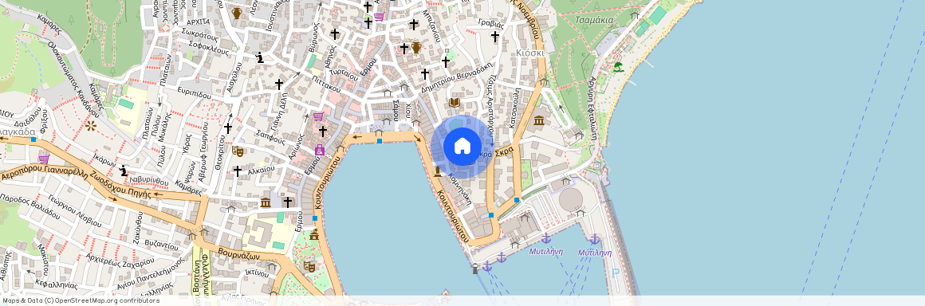The image size is (925, 306).
Task: Select the Δημητρίου Βερναδάκη street label
Action: [x=457, y=76]
